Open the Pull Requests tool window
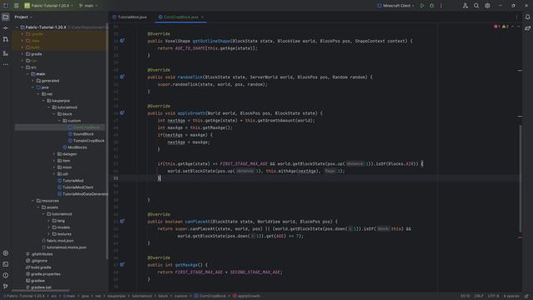 tap(6, 39)
